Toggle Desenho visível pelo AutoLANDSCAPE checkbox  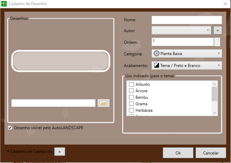(10, 128)
